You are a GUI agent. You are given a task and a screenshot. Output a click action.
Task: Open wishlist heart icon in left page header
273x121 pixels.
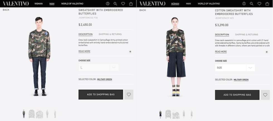click(123, 4)
